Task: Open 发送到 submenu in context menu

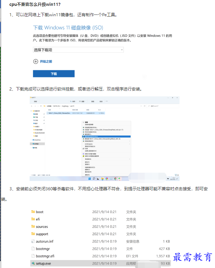Action: click(x=106, y=159)
